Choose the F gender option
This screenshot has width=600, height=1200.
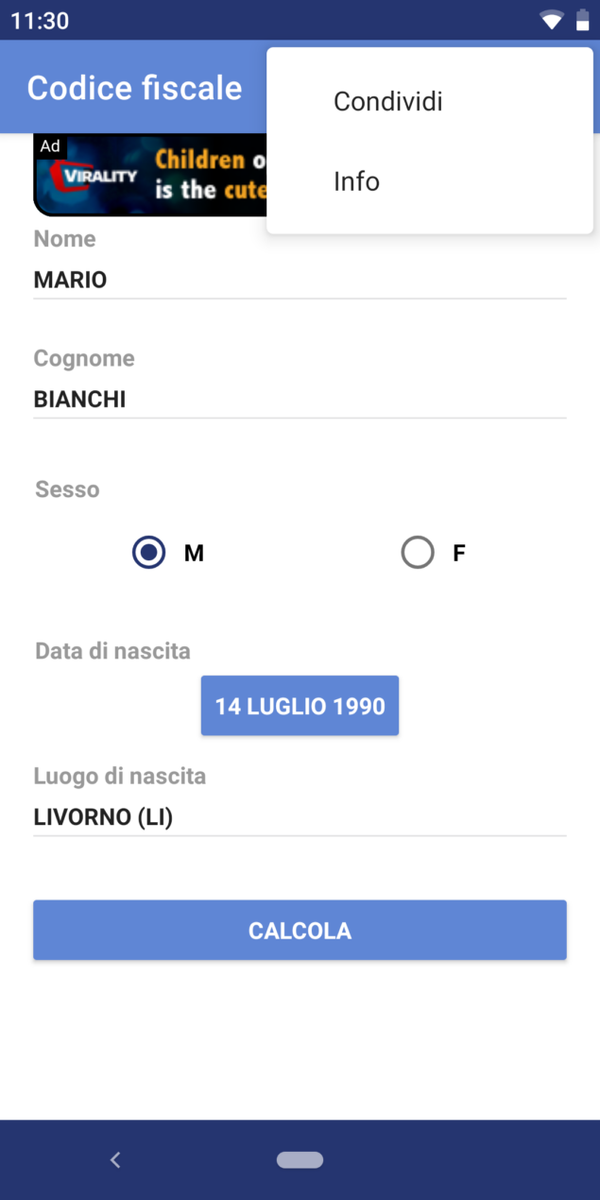pyautogui.click(x=418, y=552)
